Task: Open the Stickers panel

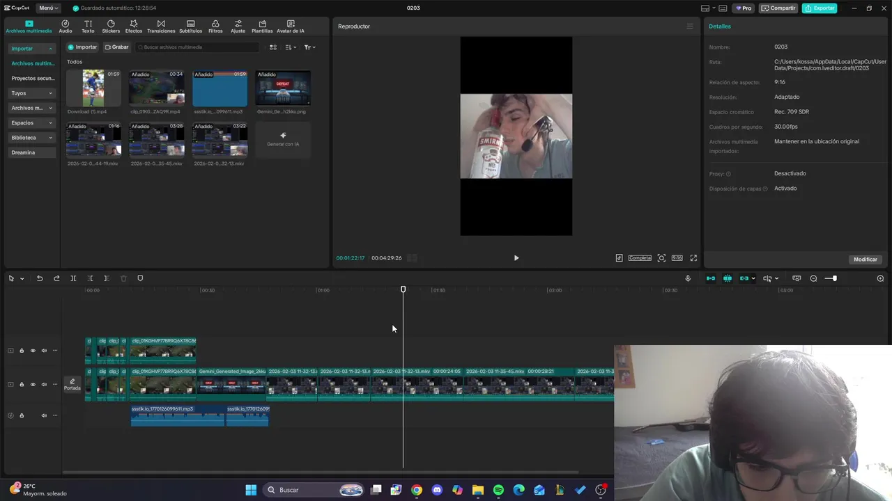Action: pyautogui.click(x=111, y=26)
